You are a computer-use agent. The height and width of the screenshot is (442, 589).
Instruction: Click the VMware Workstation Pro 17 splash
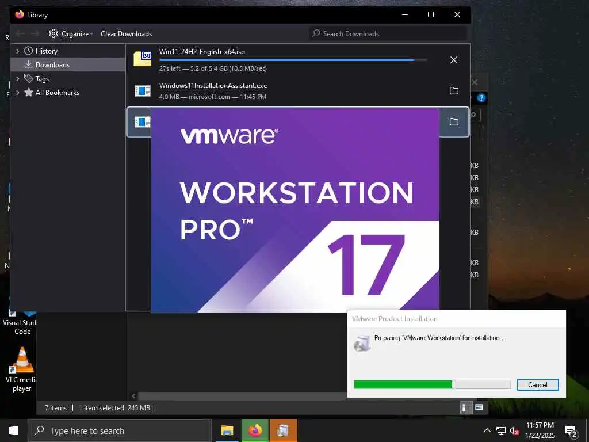click(295, 210)
